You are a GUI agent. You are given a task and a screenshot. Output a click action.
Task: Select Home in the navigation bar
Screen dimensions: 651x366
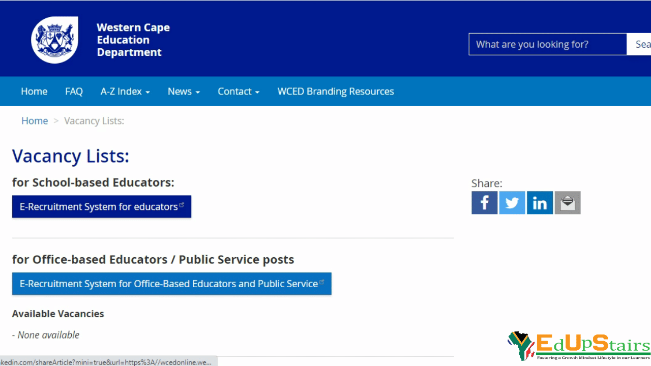(34, 91)
